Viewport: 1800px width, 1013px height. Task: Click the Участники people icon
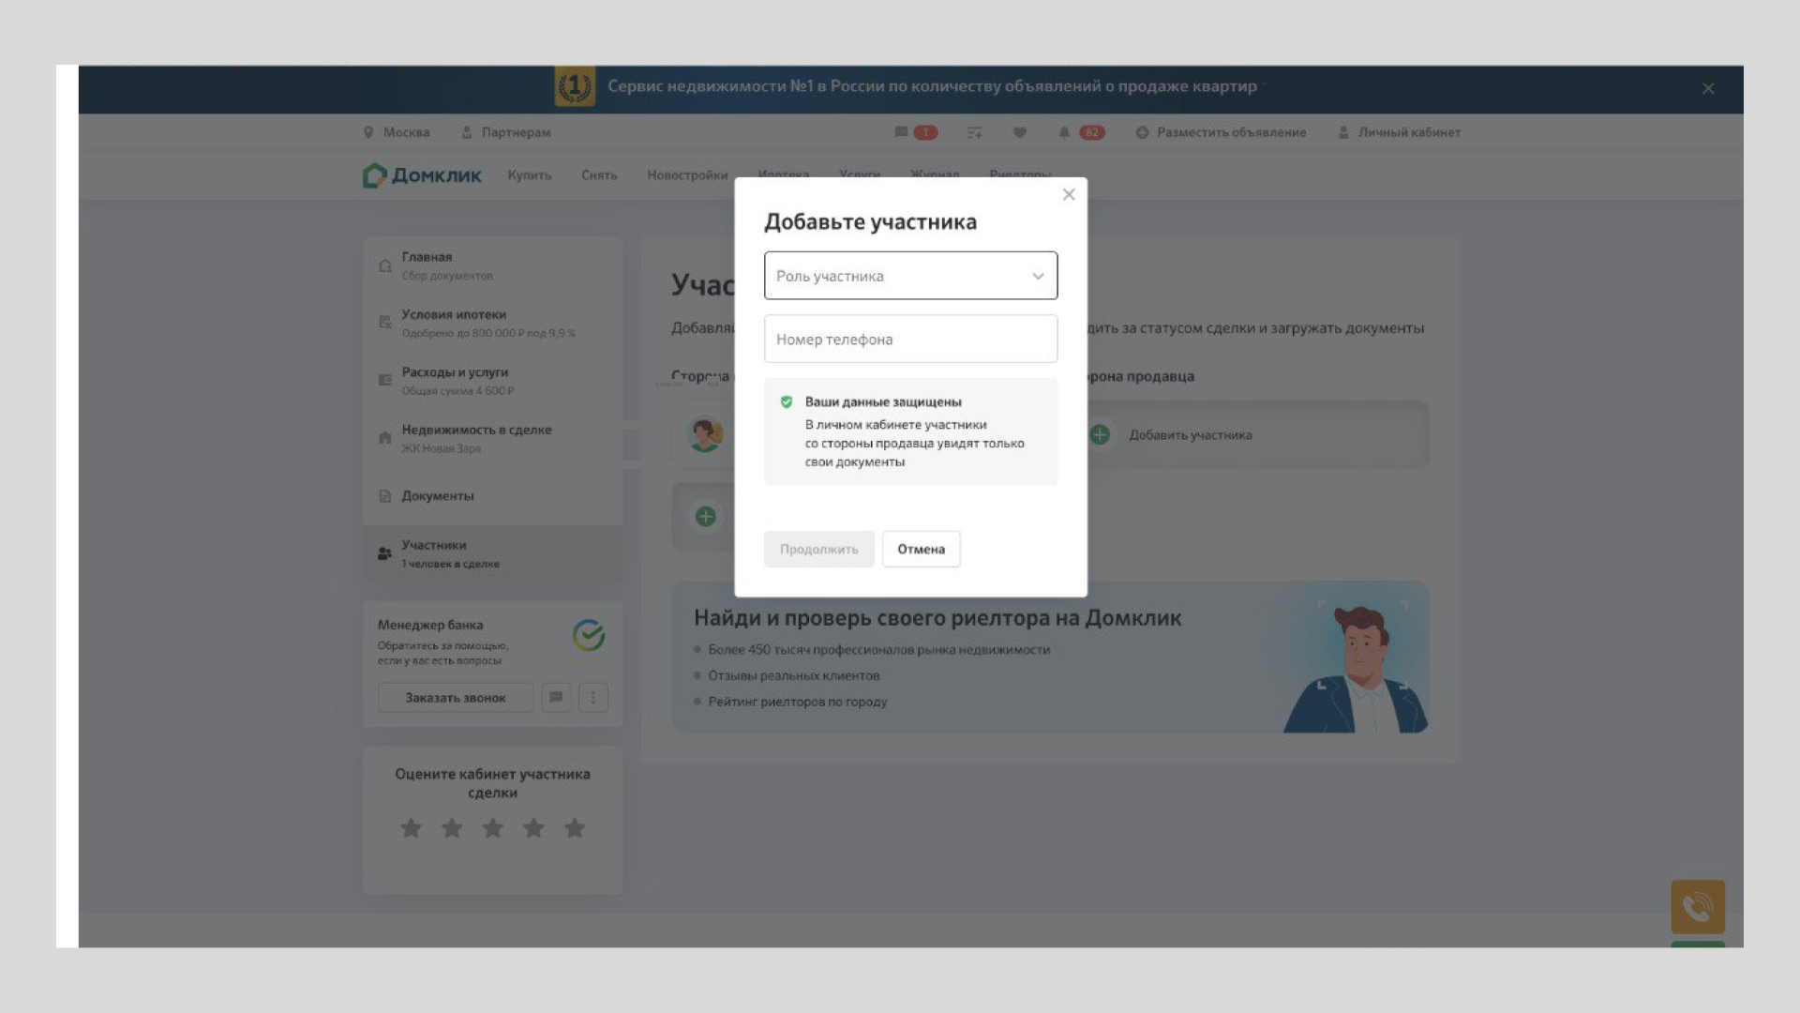[x=384, y=553]
